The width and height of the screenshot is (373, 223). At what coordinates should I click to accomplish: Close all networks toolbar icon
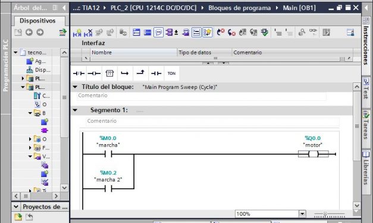pyautogui.click(x=148, y=33)
